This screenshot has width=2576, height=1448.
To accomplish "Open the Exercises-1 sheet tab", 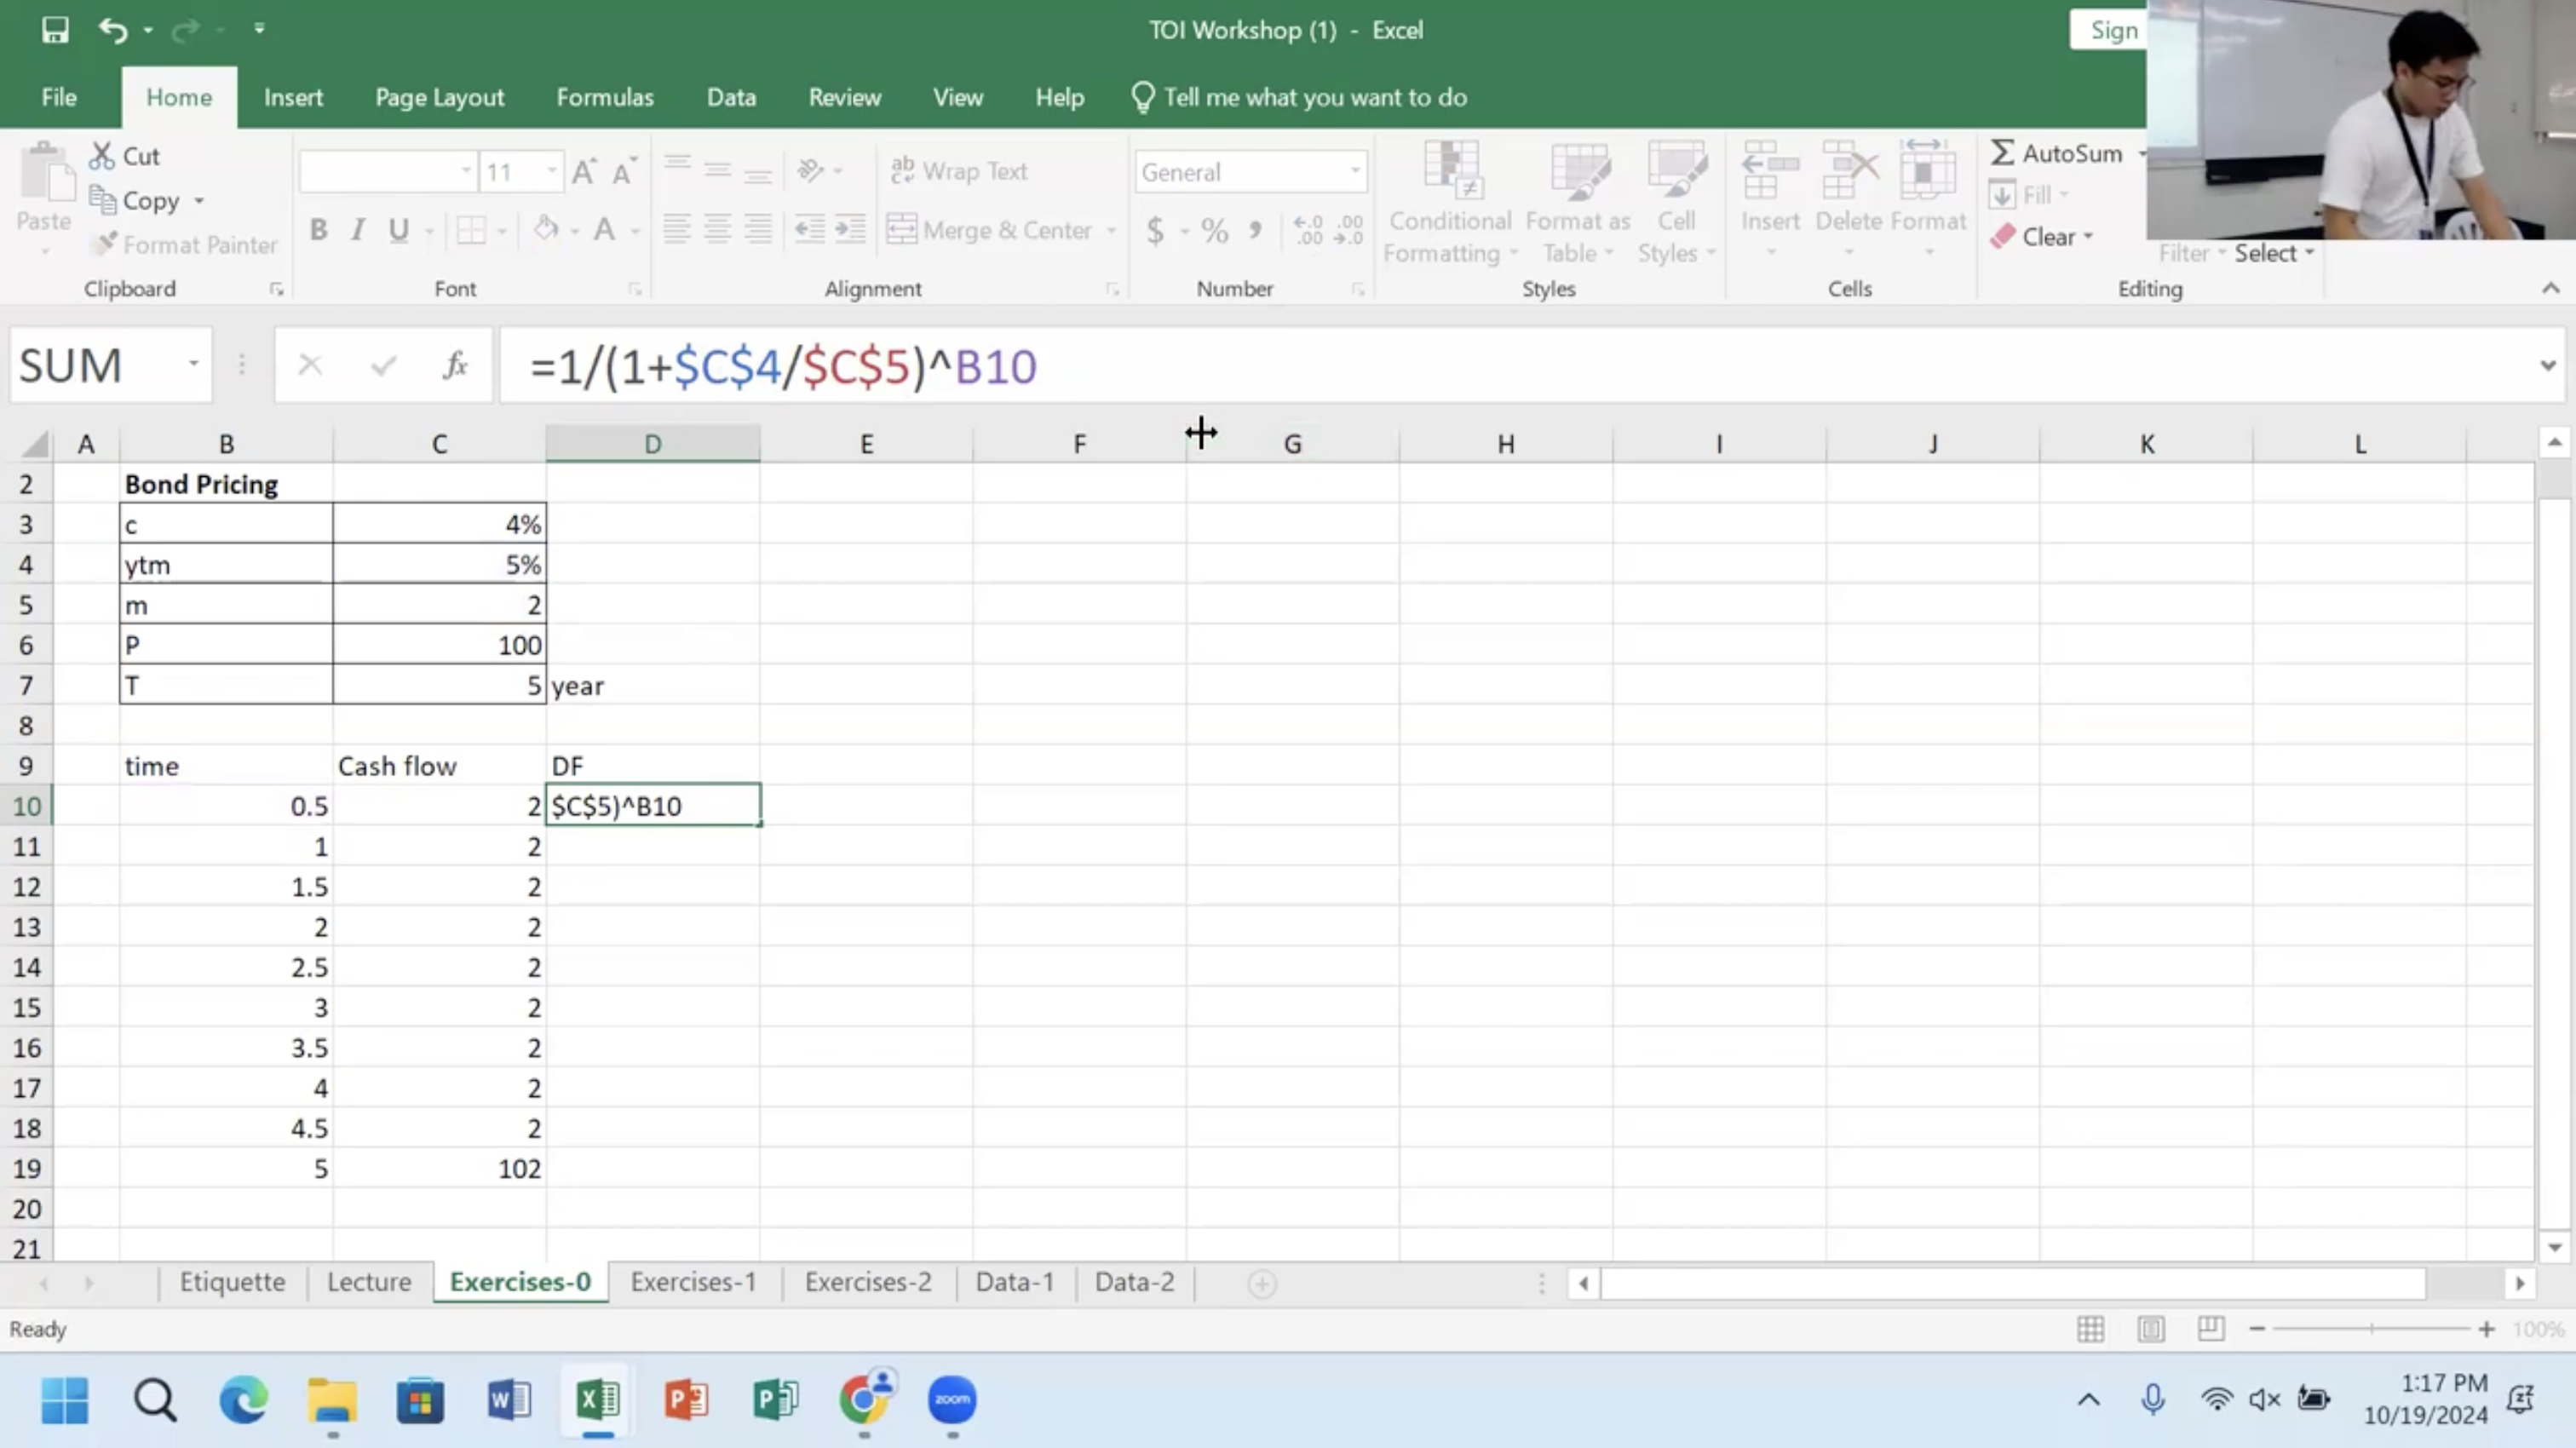I will 693,1281.
